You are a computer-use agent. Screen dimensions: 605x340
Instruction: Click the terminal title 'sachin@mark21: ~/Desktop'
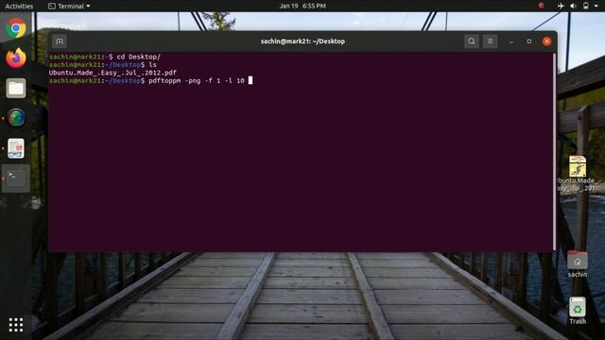click(302, 42)
